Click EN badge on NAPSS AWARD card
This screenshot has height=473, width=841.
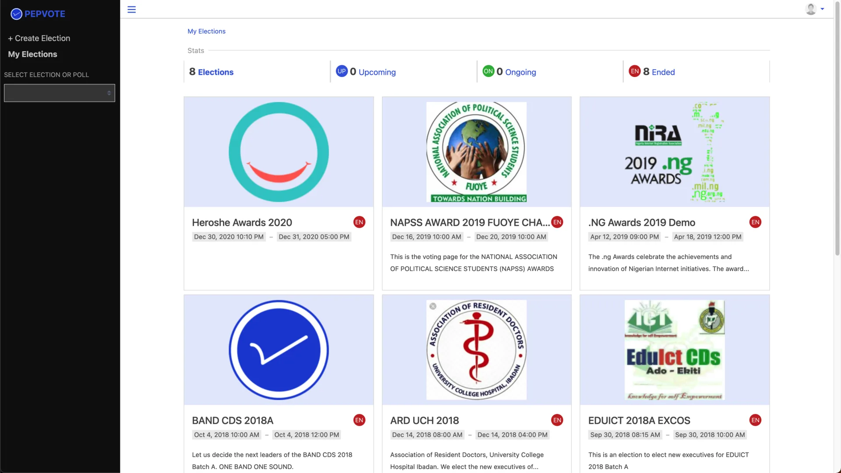[x=557, y=222]
